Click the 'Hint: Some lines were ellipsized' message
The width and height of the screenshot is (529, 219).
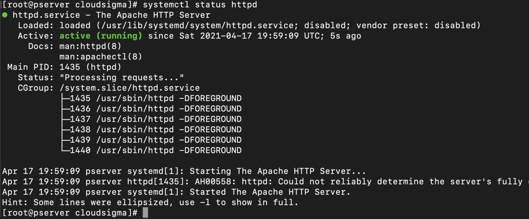point(150,202)
